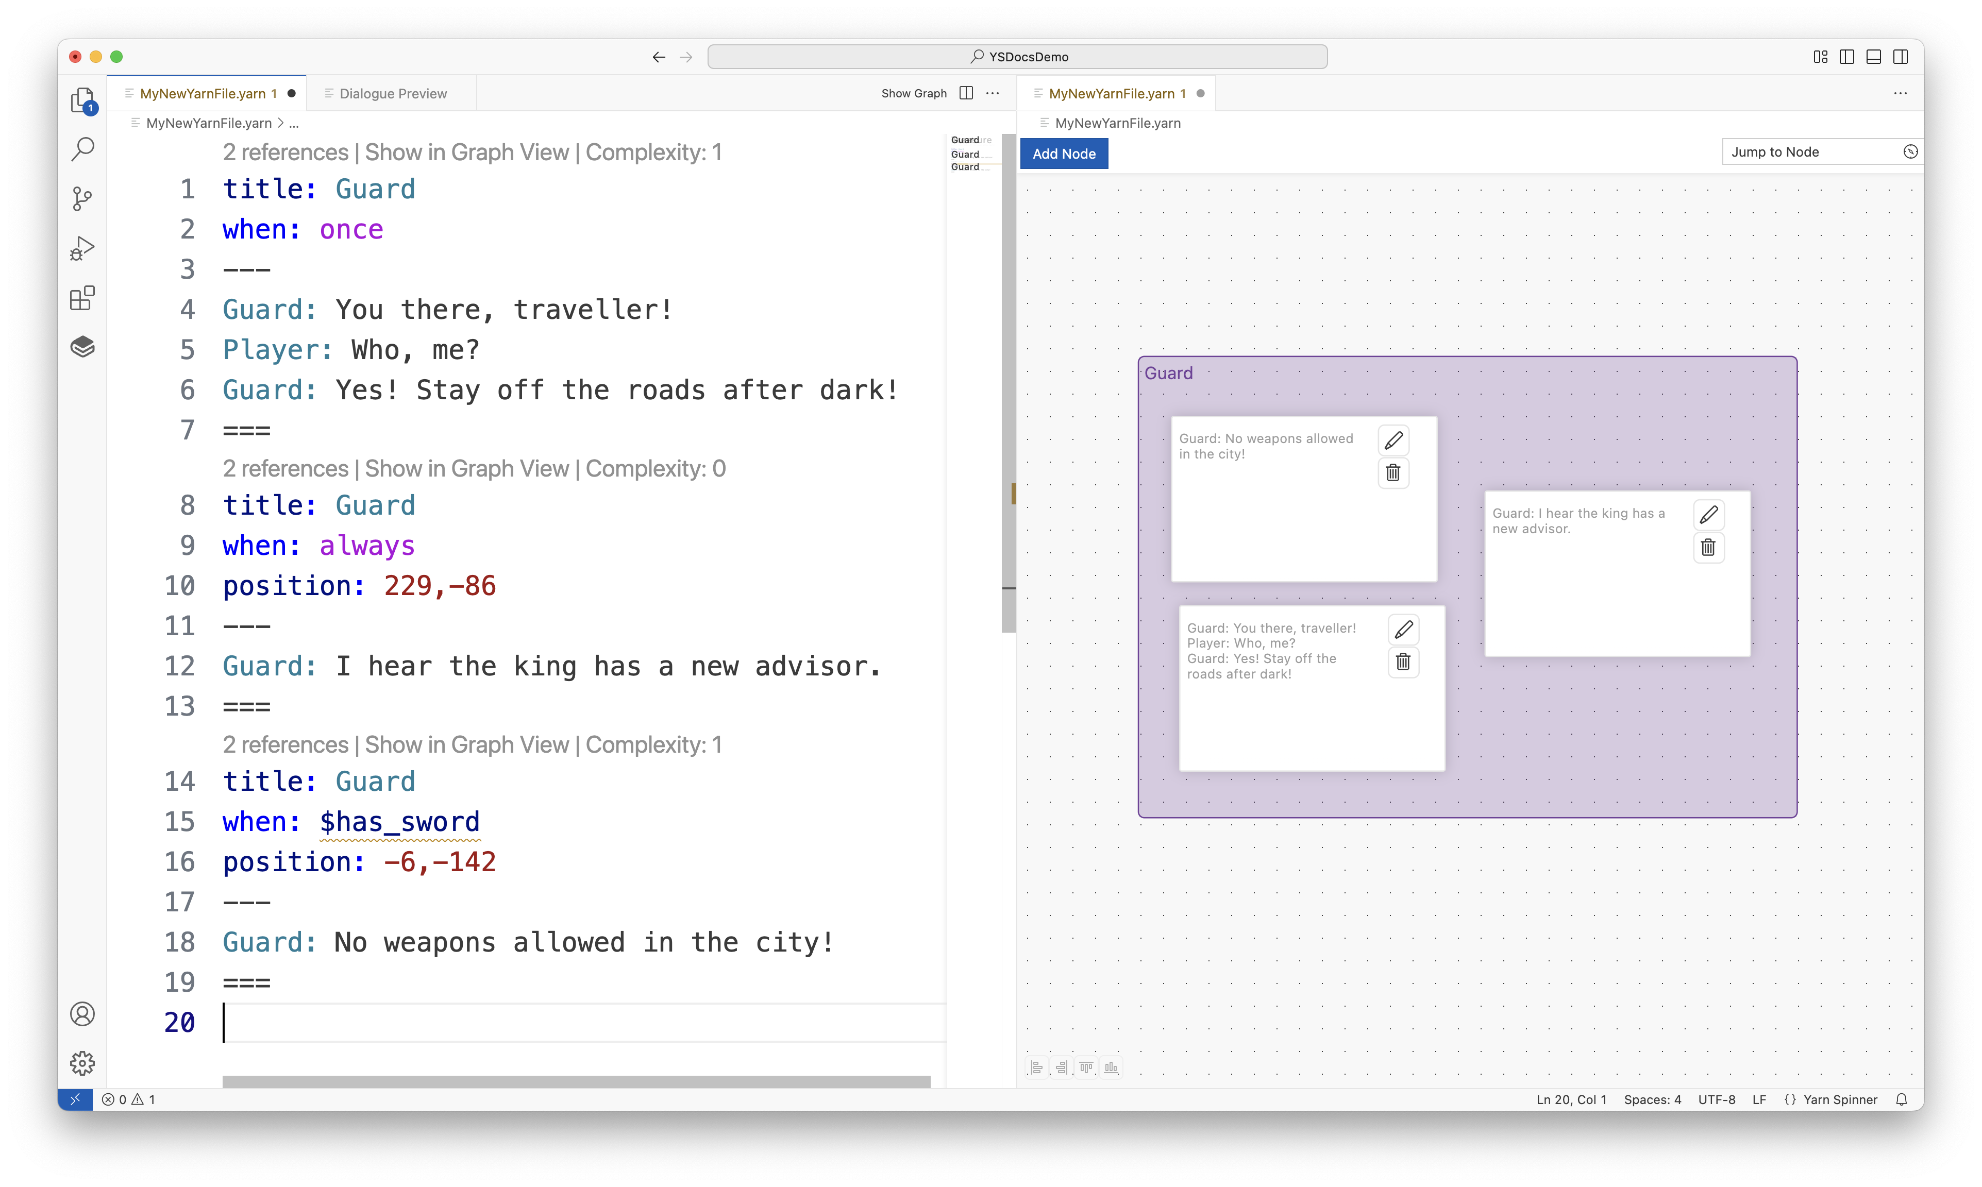Align selected nodes to the bottom

point(1111,1068)
